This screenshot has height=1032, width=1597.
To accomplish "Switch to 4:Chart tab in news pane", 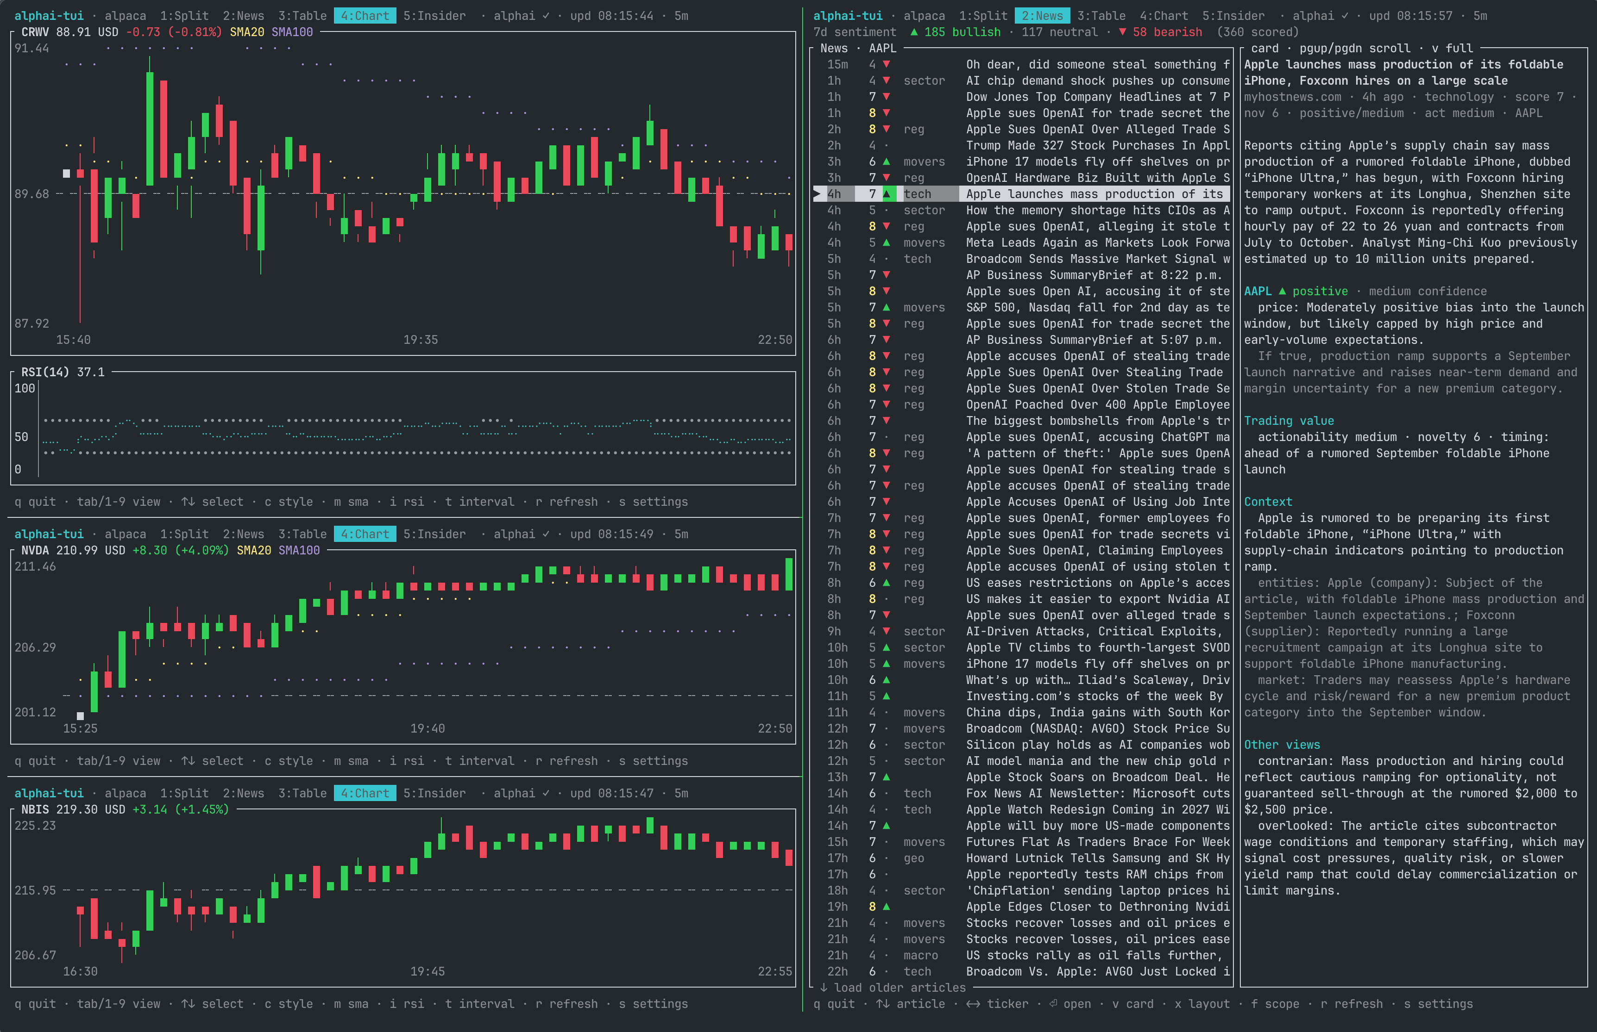I will click(x=1164, y=15).
